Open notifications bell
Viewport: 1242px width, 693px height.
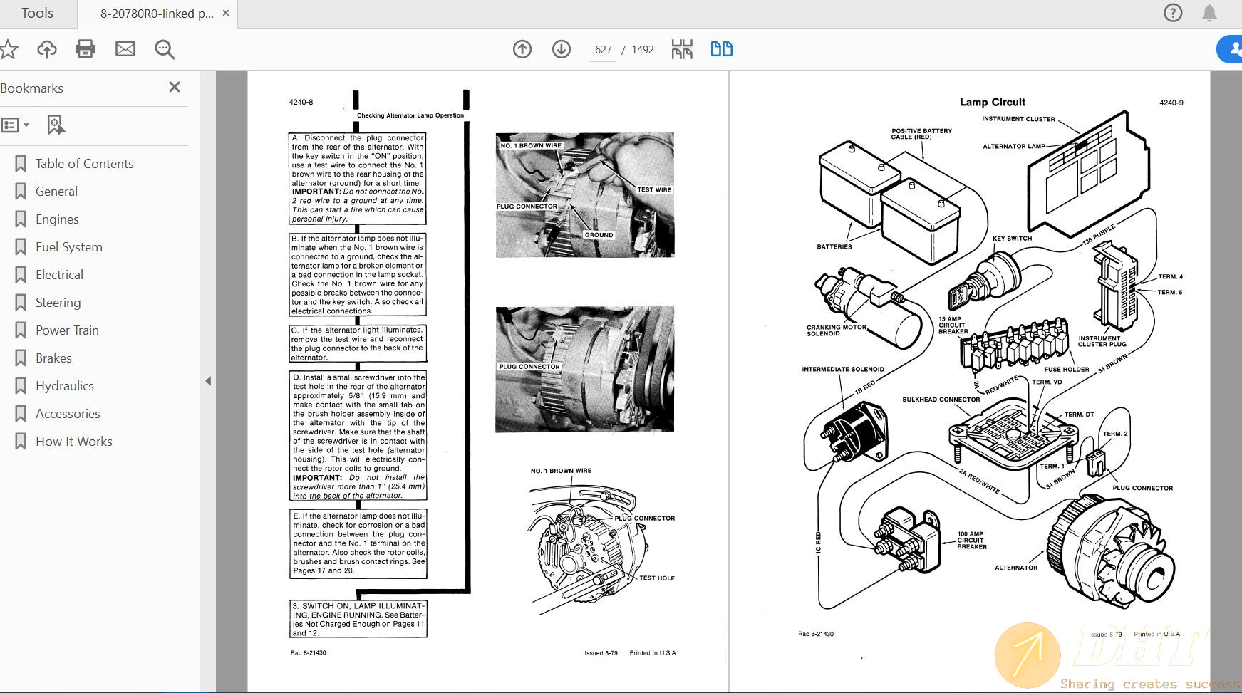pyautogui.click(x=1210, y=13)
